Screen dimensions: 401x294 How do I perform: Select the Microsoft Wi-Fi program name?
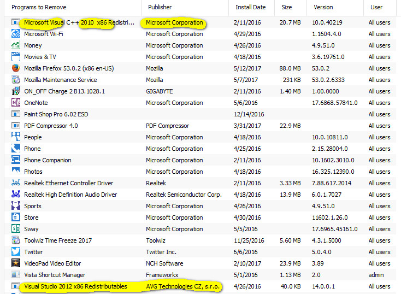44,34
